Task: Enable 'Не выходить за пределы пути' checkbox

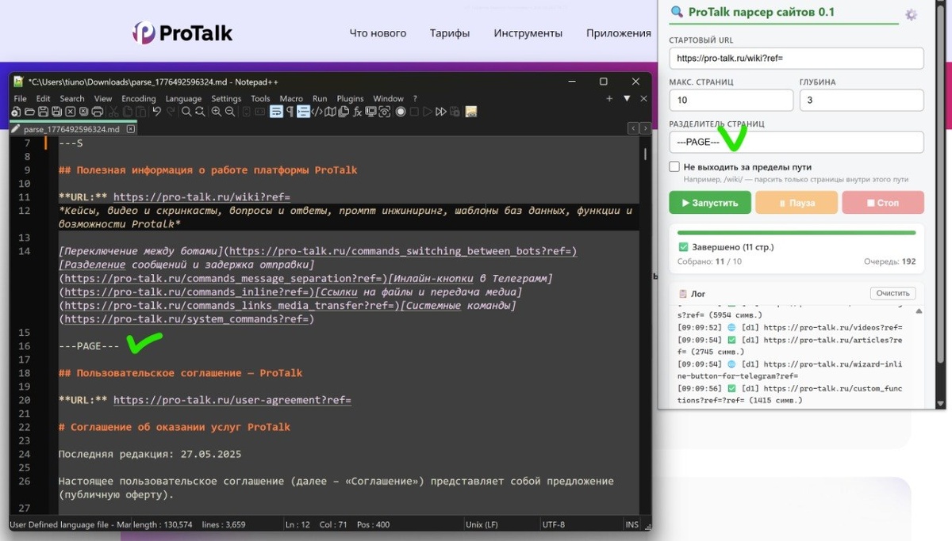Action: 674,167
